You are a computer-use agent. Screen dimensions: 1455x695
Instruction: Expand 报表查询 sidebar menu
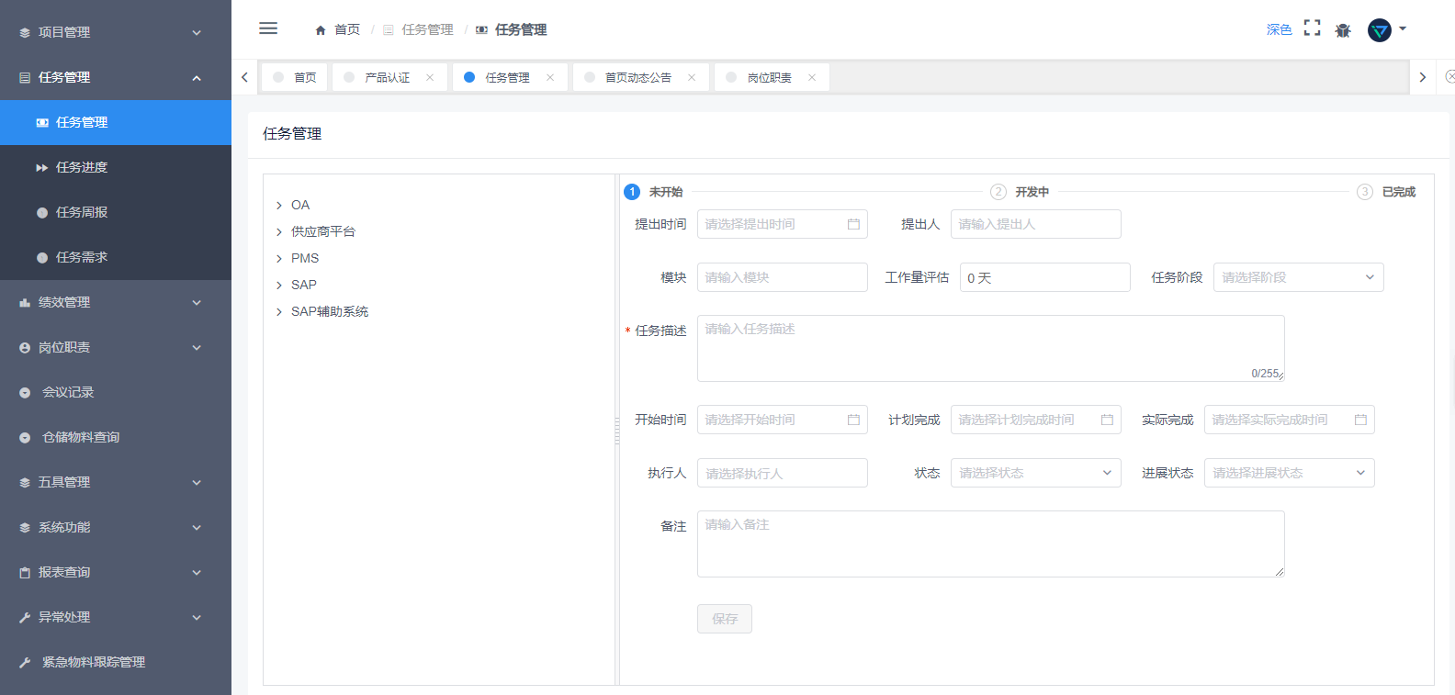[116, 572]
